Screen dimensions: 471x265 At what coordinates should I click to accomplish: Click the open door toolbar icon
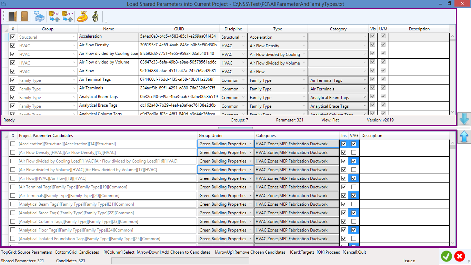click(x=12, y=16)
